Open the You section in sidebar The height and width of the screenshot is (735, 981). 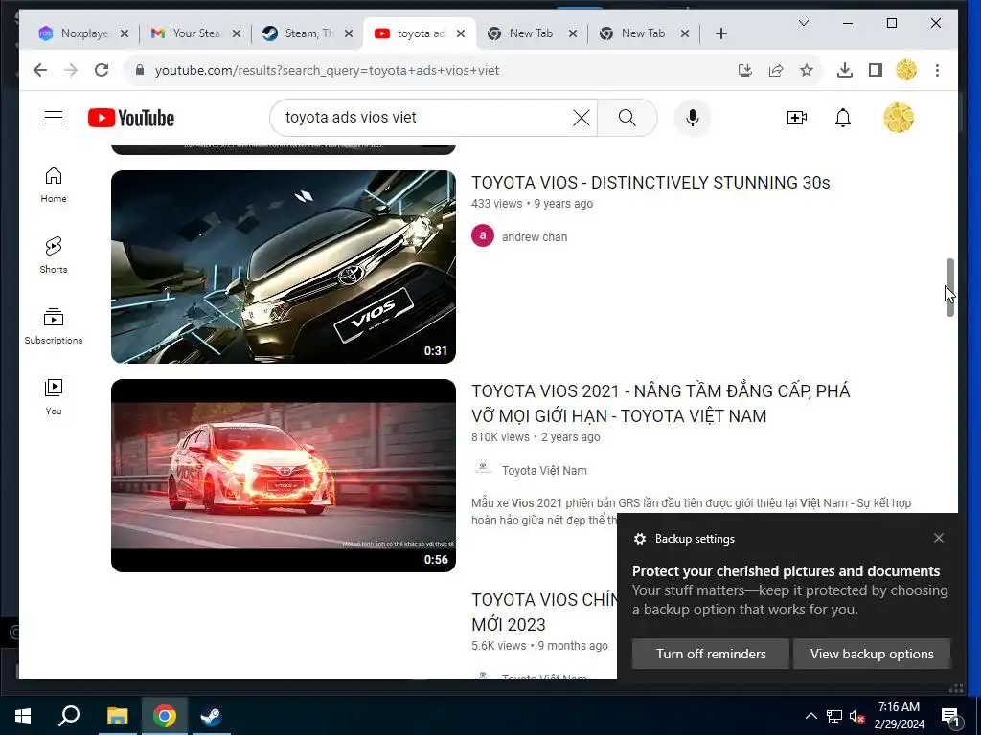coord(54,397)
